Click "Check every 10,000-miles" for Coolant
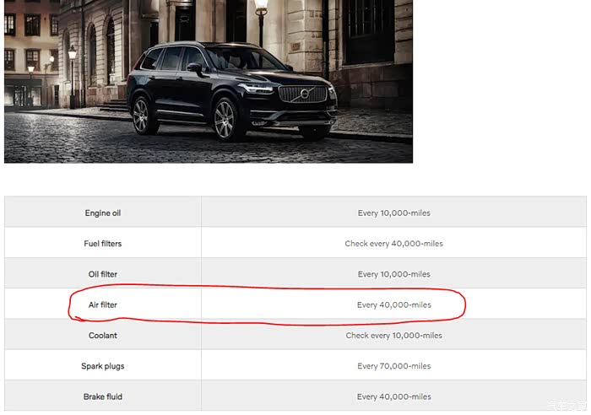Viewport: 591px width, 415px height. coord(393,336)
